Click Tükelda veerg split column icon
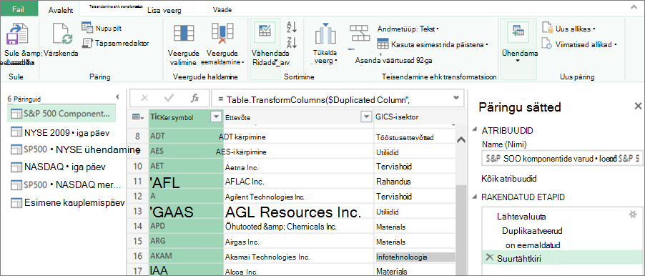The image size is (645, 276). click(x=325, y=34)
